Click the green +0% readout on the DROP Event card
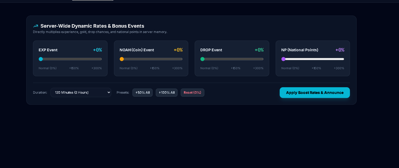 pos(259,50)
